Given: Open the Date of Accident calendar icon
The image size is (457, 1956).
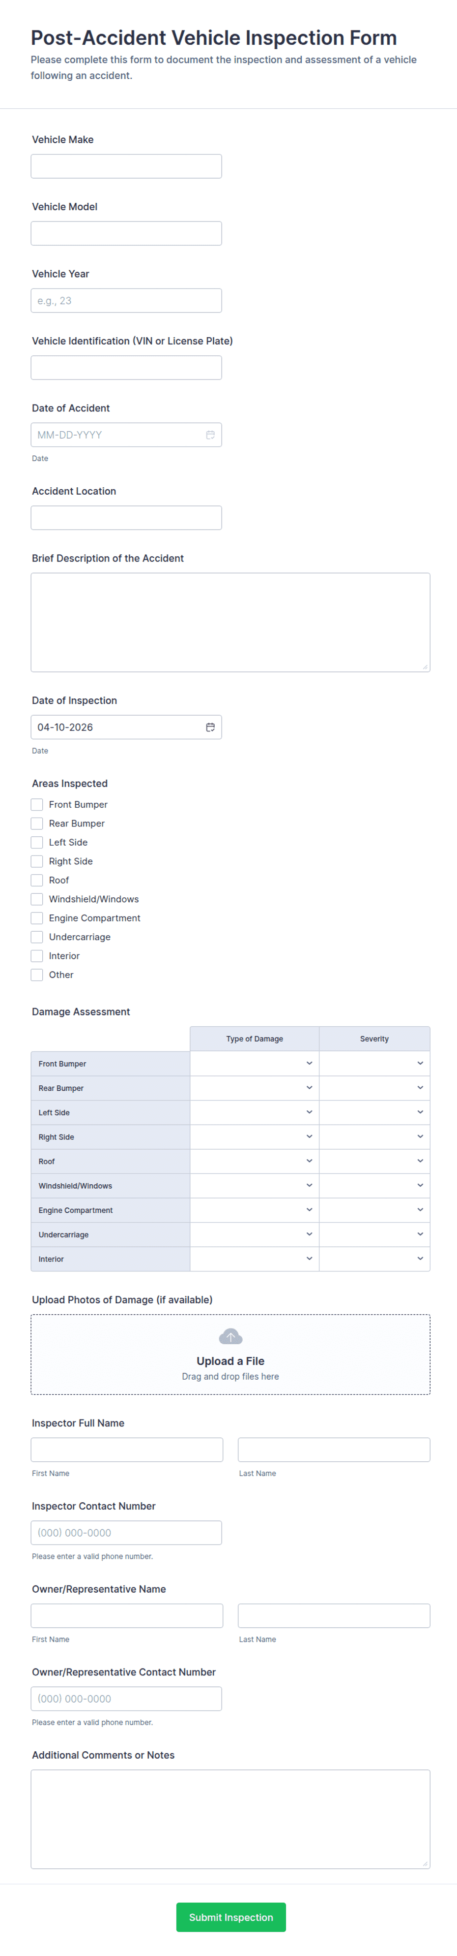Looking at the screenshot, I should (x=211, y=434).
